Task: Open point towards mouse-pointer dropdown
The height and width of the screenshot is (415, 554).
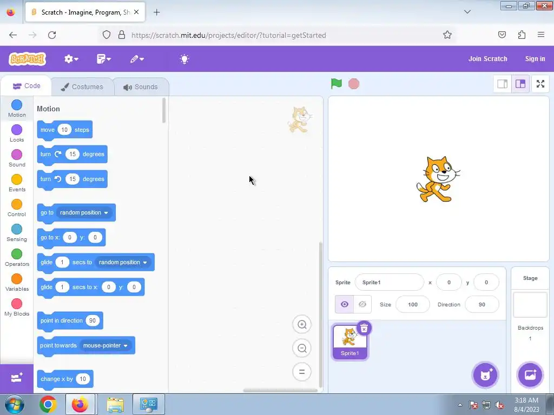Action: 105,345
